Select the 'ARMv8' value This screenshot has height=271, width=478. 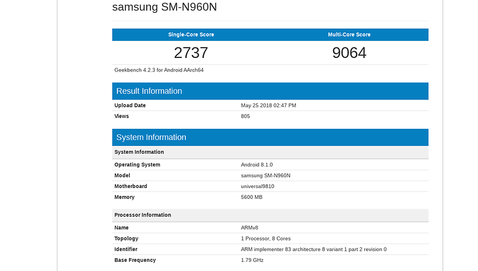click(249, 228)
